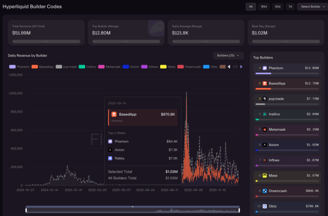Image resolution: width=328 pixels, height=216 pixels.
Task: Expand the Builders (25) dropdown
Action: [228, 56]
